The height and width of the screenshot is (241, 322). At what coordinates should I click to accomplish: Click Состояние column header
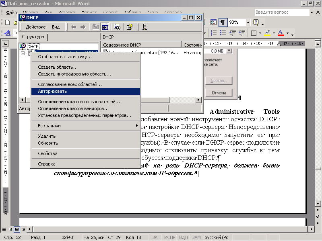[x=192, y=45]
